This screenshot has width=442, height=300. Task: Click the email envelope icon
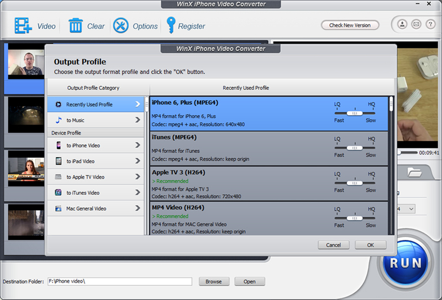[x=416, y=24]
